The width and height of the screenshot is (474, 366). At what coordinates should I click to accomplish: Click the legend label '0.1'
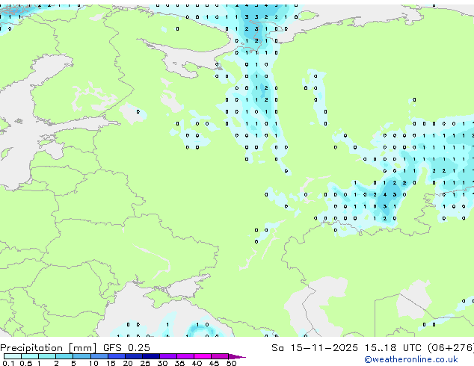point(8,363)
